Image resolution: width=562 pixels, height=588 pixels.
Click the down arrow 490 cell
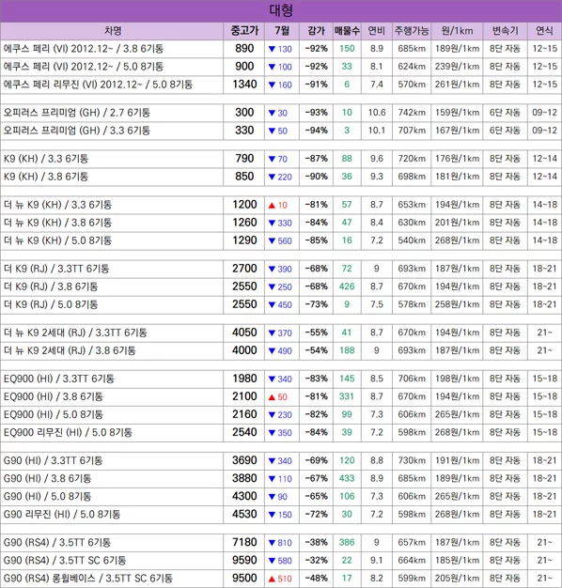[282, 351]
